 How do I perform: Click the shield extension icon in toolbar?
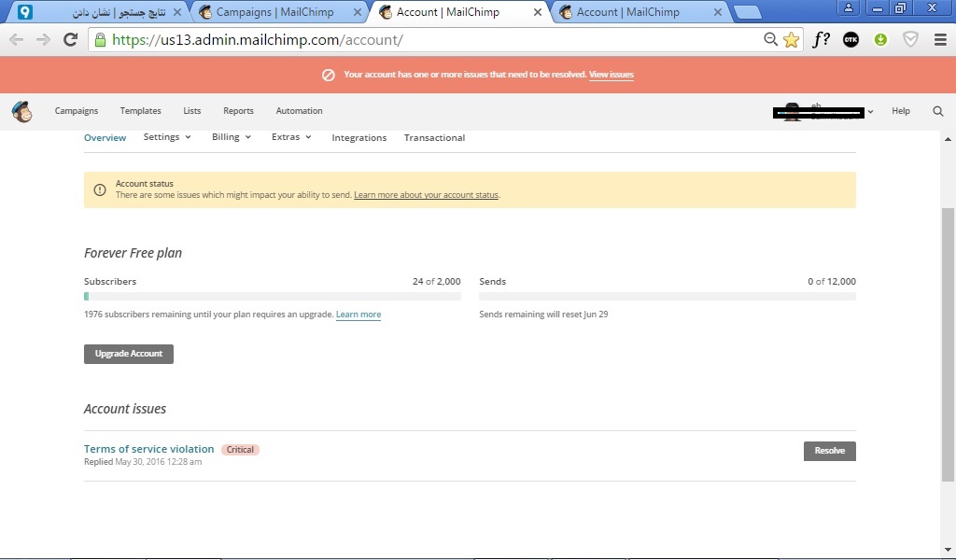click(910, 40)
